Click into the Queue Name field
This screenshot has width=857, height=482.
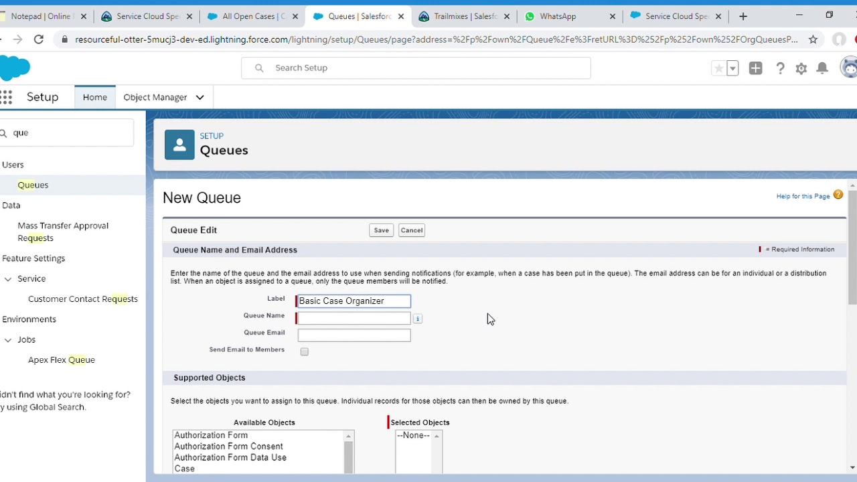click(354, 318)
